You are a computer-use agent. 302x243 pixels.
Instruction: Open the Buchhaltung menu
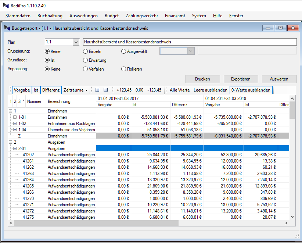[x=50, y=16]
